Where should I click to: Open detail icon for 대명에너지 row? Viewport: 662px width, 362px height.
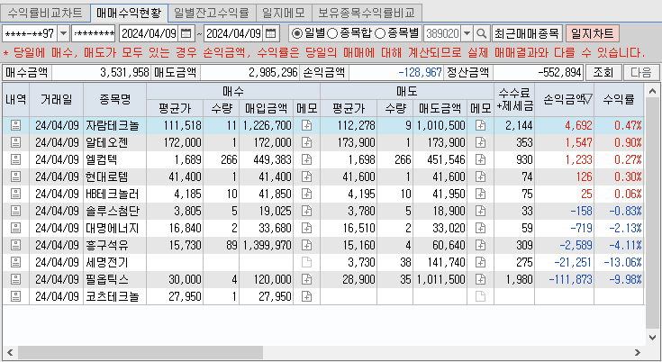[x=15, y=228]
